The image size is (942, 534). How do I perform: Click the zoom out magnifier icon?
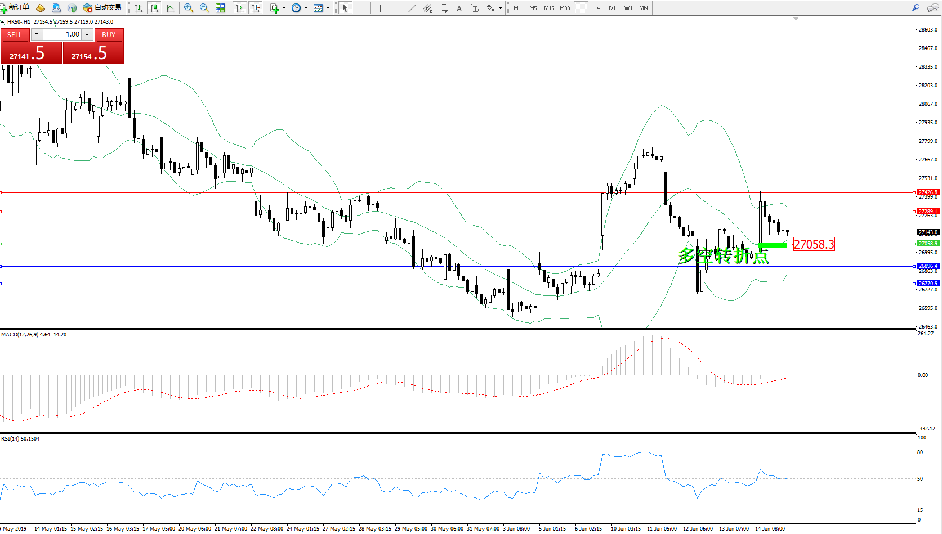[x=204, y=8]
